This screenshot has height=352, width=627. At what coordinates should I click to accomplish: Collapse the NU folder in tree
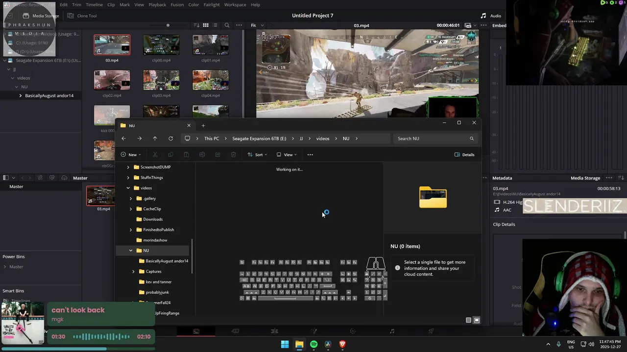131,250
